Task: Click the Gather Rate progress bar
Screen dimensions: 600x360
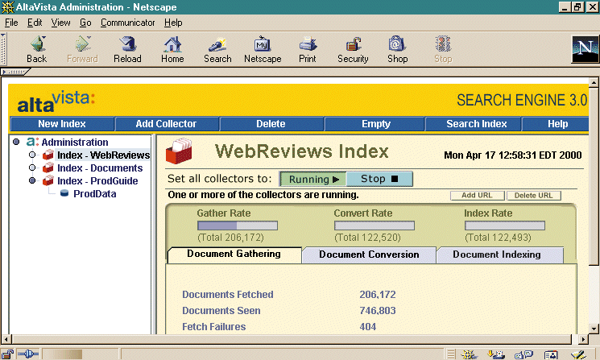Action: (238, 226)
